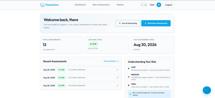Select the MEDIUM risk label
215x98 pixels.
[x=135, y=75]
